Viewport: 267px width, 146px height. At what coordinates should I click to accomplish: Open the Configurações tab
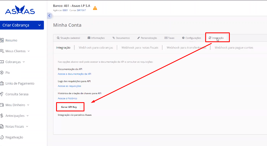[191, 38]
